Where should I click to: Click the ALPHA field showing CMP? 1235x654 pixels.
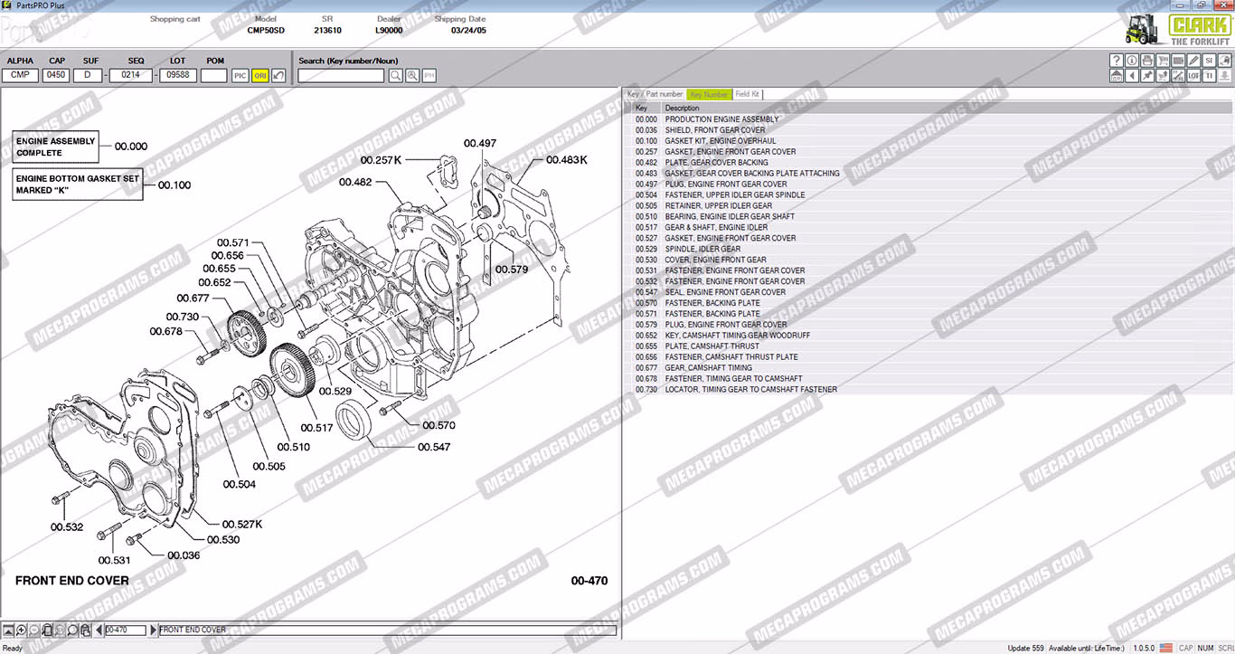[20, 75]
